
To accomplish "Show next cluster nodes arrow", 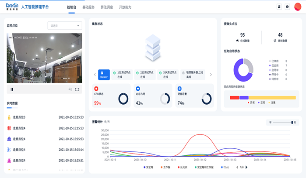I will [211, 75].
